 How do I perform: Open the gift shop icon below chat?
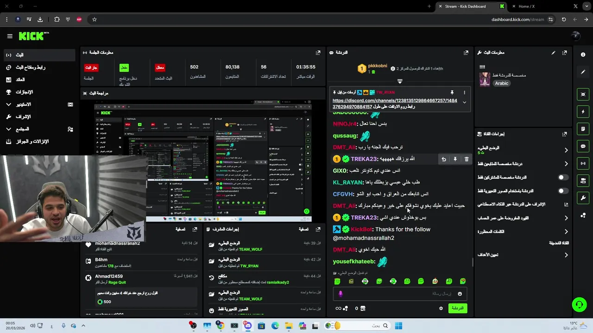363,308
